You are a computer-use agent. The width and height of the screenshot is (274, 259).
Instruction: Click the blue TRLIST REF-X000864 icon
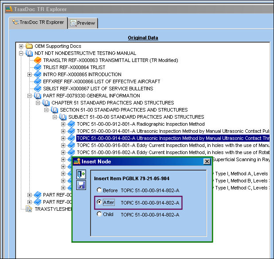coord(38,67)
